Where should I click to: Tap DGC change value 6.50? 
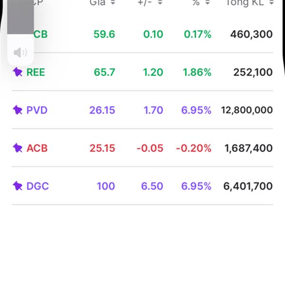coord(152,186)
